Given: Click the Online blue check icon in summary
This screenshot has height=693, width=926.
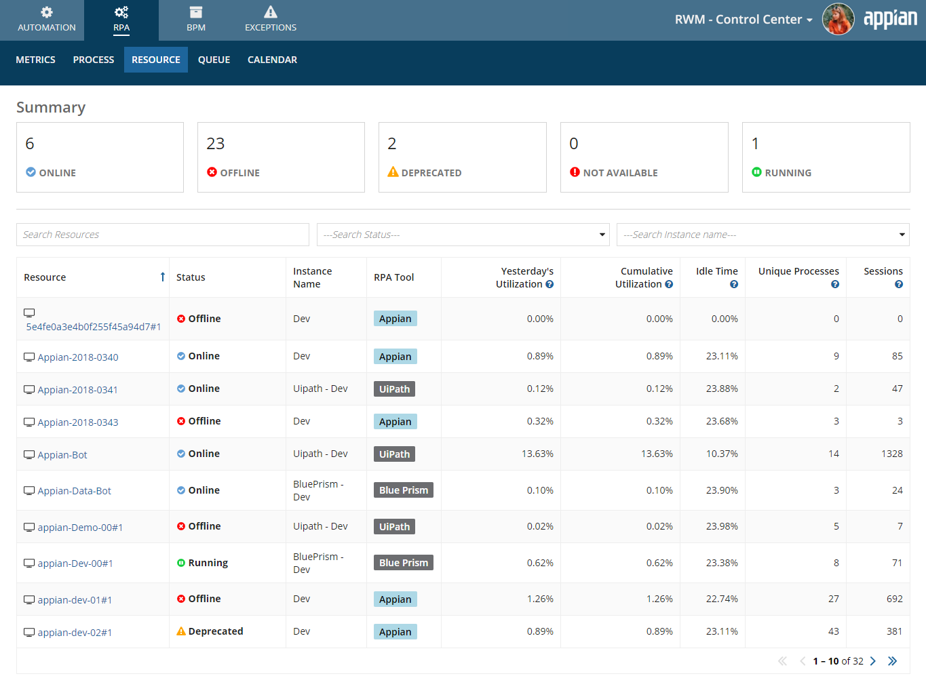Looking at the screenshot, I should tap(31, 172).
